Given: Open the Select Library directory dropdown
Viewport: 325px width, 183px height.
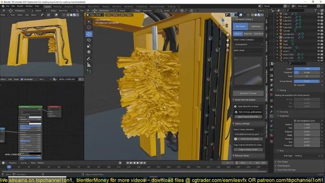Looking at the screenshot, I should click(x=248, y=134).
